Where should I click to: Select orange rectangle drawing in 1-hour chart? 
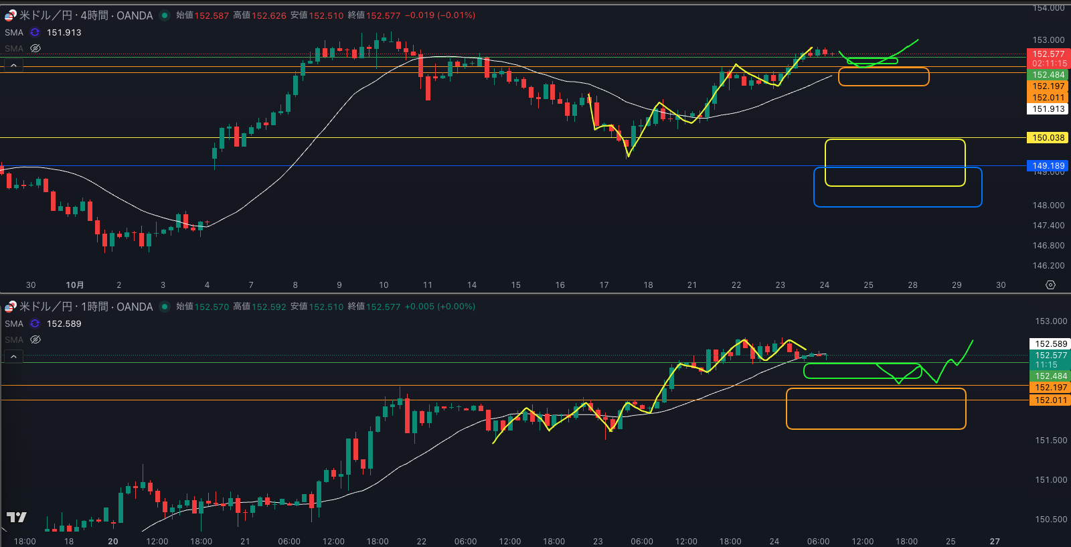click(876, 428)
